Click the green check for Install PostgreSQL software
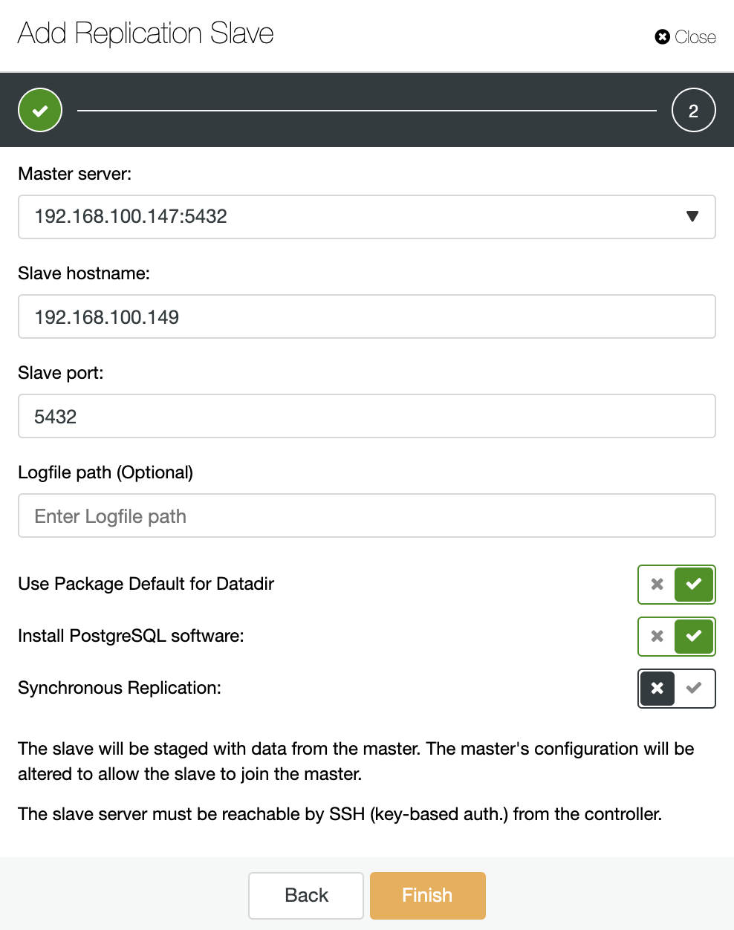 click(x=694, y=637)
